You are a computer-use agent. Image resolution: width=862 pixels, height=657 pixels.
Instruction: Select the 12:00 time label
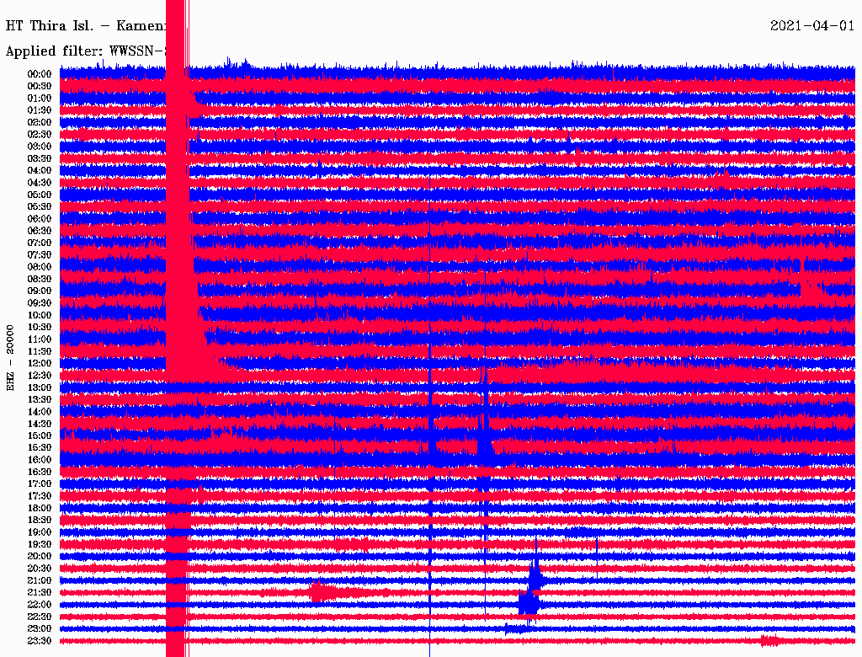40,363
